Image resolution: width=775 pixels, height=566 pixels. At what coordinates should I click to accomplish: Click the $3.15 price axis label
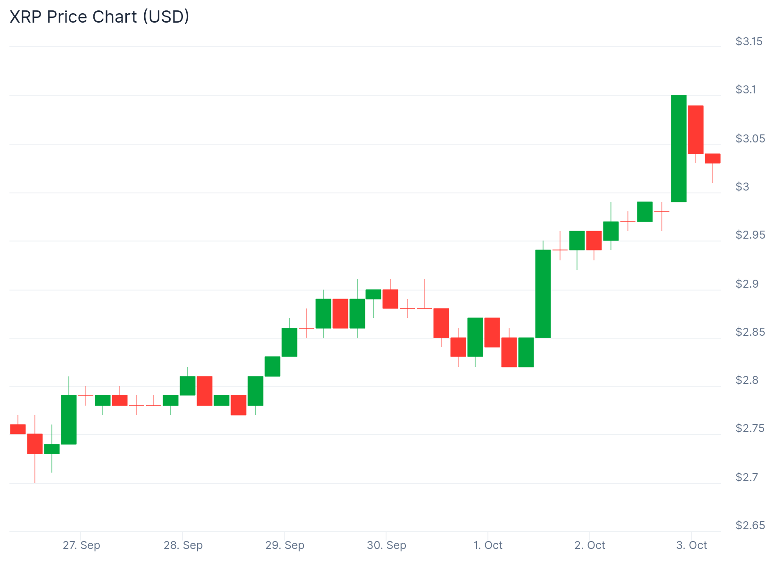tap(749, 42)
